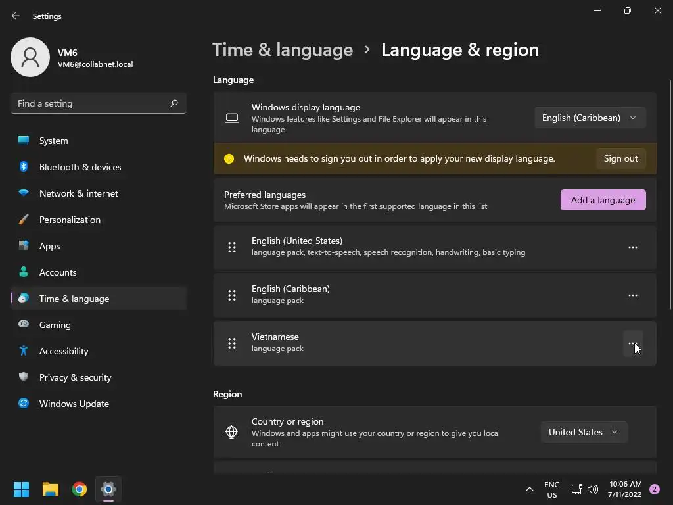The height and width of the screenshot is (505, 673).
Task: Open more options for English (Caribbean)
Action: pyautogui.click(x=632, y=295)
